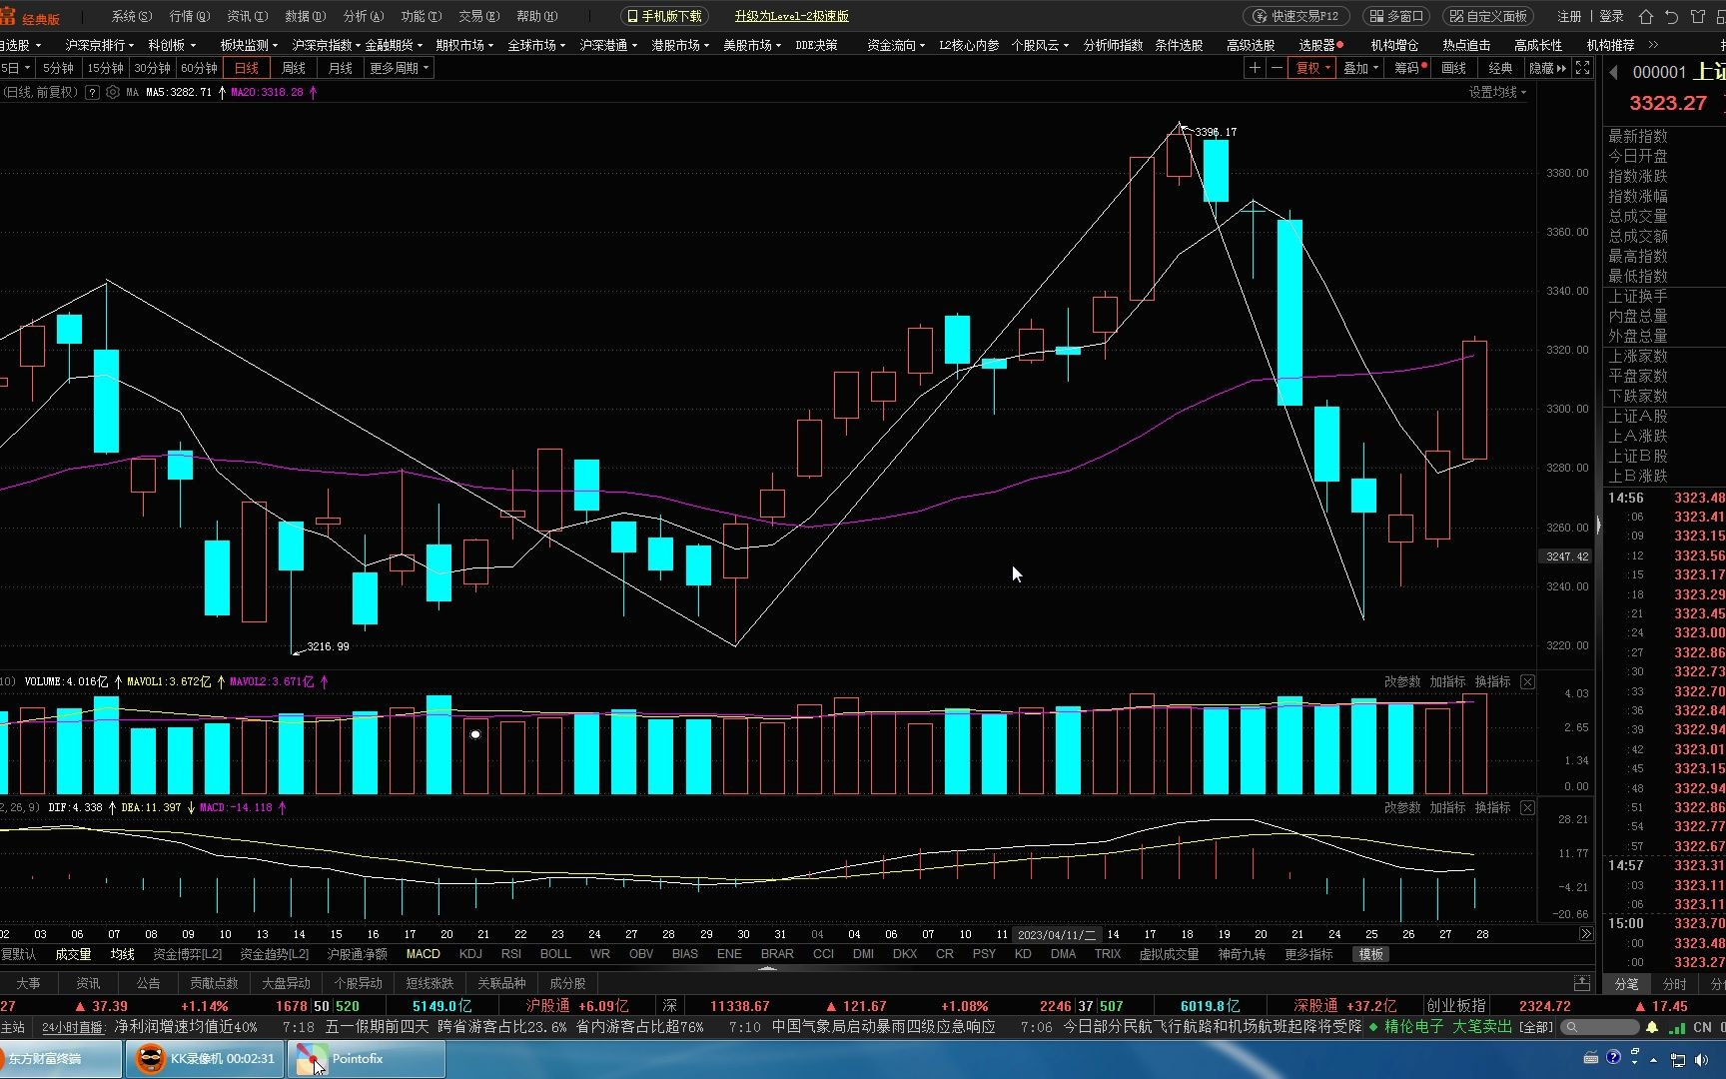Click the 模板 template button

(x=1371, y=954)
